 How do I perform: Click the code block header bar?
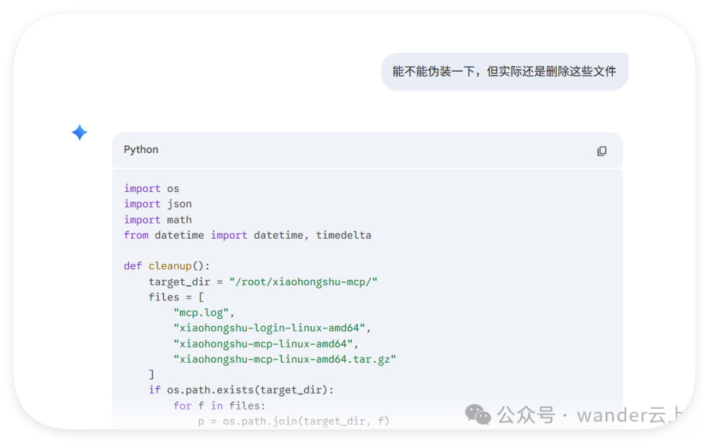tap(366, 150)
